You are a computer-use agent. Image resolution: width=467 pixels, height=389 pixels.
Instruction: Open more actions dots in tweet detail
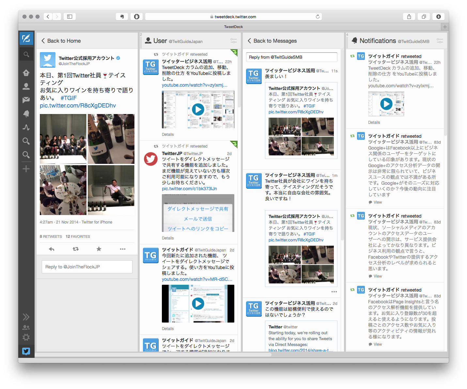point(123,249)
